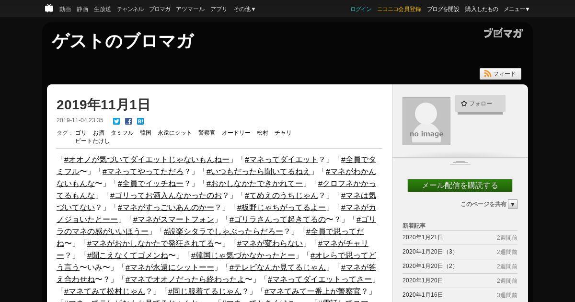
Task: Open recent article 2020年1月20日（3）
Action: pyautogui.click(x=430, y=252)
